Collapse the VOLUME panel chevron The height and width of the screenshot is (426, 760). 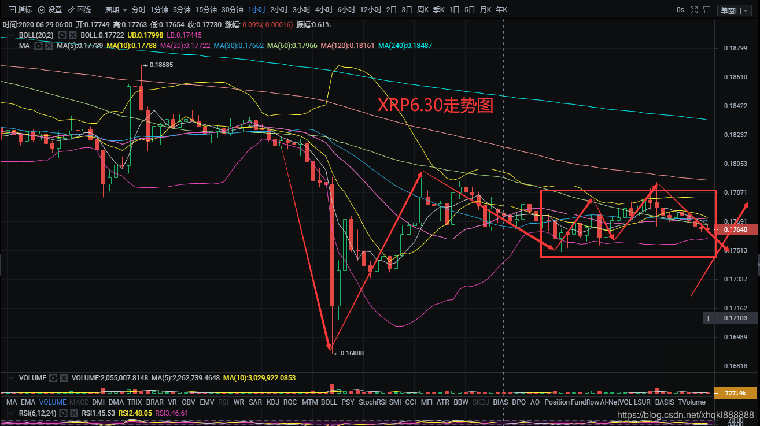coord(10,378)
